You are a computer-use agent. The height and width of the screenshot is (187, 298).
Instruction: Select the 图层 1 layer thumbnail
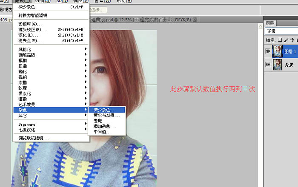[x=278, y=52]
